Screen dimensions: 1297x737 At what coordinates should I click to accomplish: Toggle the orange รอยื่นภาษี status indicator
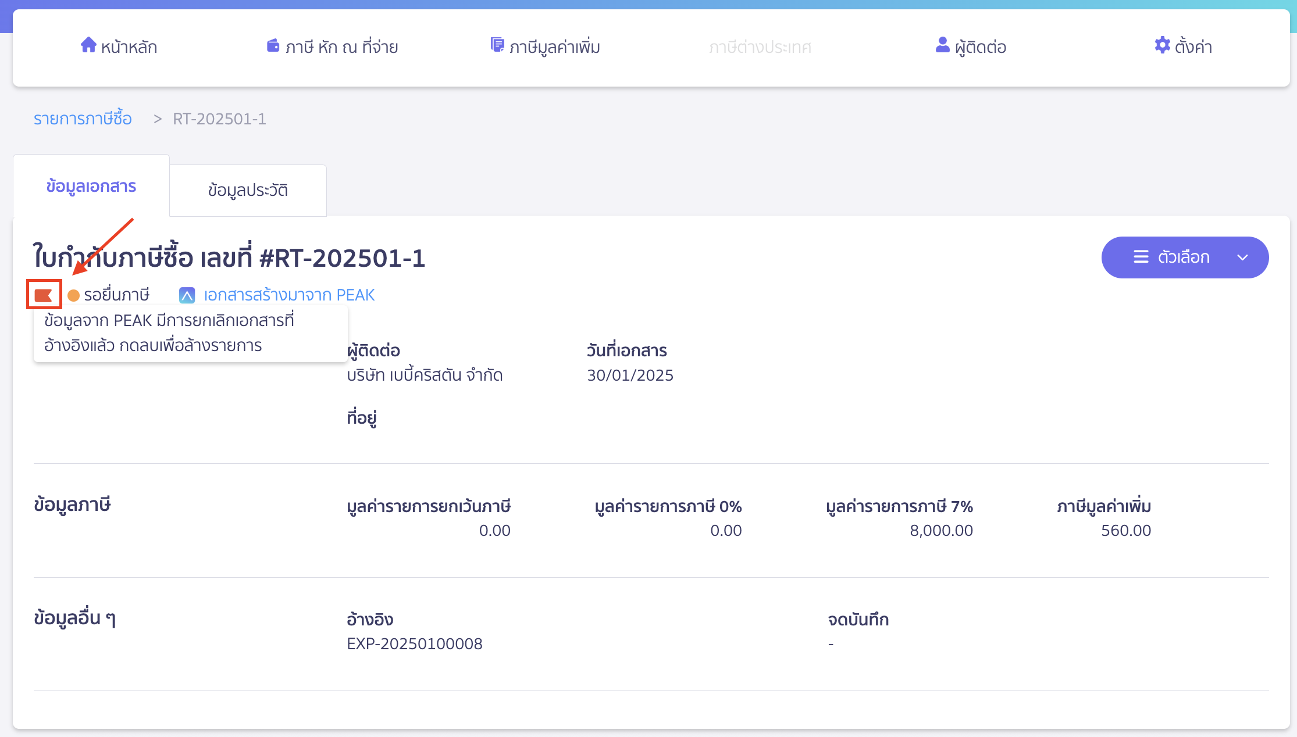click(74, 295)
